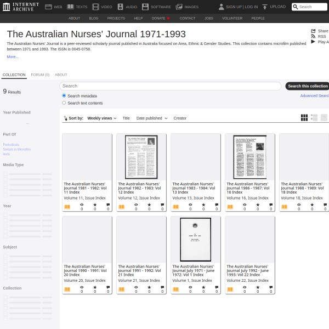Image resolution: width=329 pixels, height=329 pixels.
Task: Open the Advanced Search link
Action: (x=314, y=96)
